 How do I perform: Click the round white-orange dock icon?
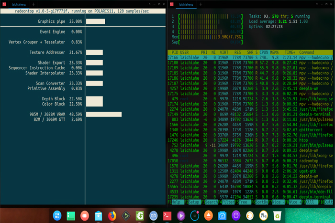click(249, 216)
